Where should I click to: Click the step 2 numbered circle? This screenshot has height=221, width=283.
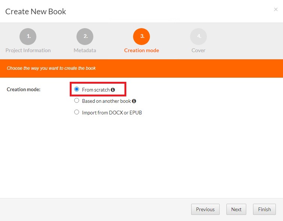point(85,36)
